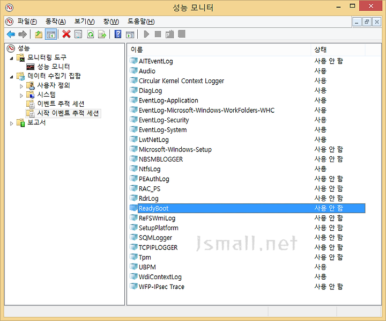Click the Start data collector play icon
Screen dimensions: 386x321
coord(146,34)
